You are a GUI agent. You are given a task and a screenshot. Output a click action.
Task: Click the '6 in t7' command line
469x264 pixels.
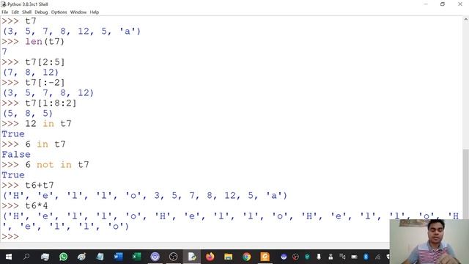(x=45, y=144)
